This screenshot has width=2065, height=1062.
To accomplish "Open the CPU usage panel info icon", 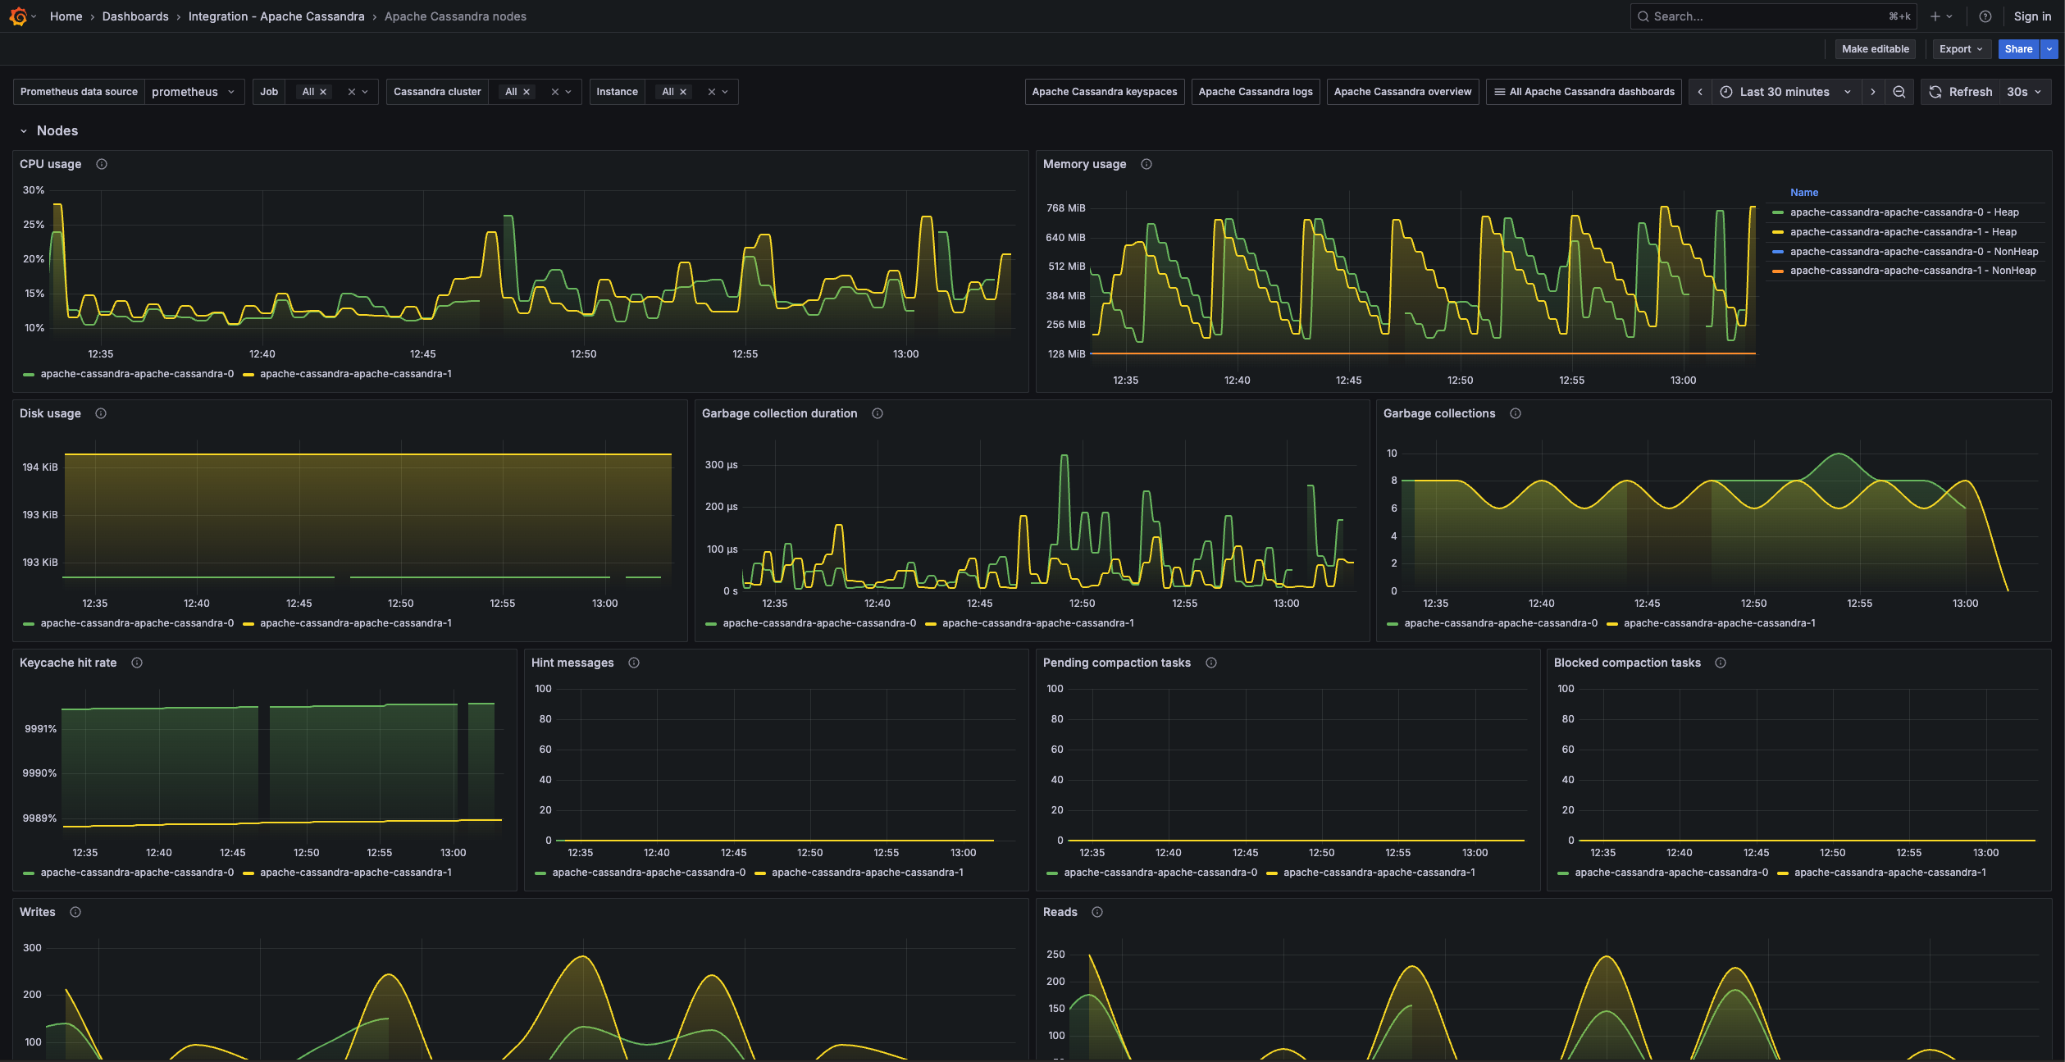I will [101, 164].
